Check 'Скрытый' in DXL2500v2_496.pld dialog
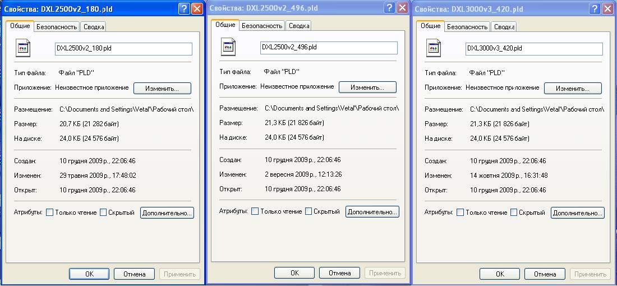The image size is (617, 286). 308,211
